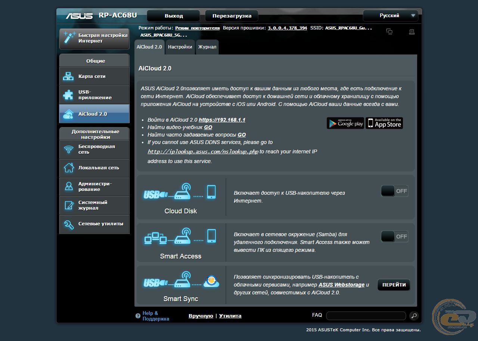Open Administration user icon in sidebar
Screen dimensions: 478x341
tap(69, 187)
